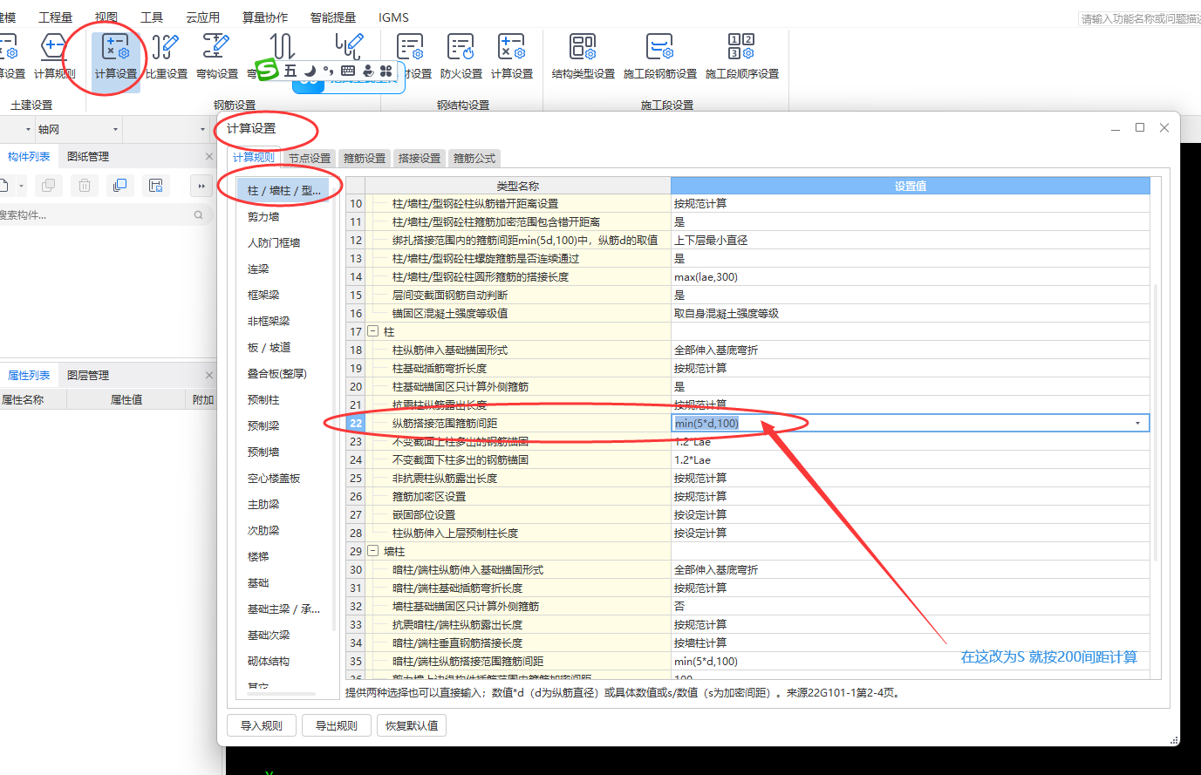Switch to 节点设置 tab
Screen dimensions: 1201x775
click(x=310, y=158)
